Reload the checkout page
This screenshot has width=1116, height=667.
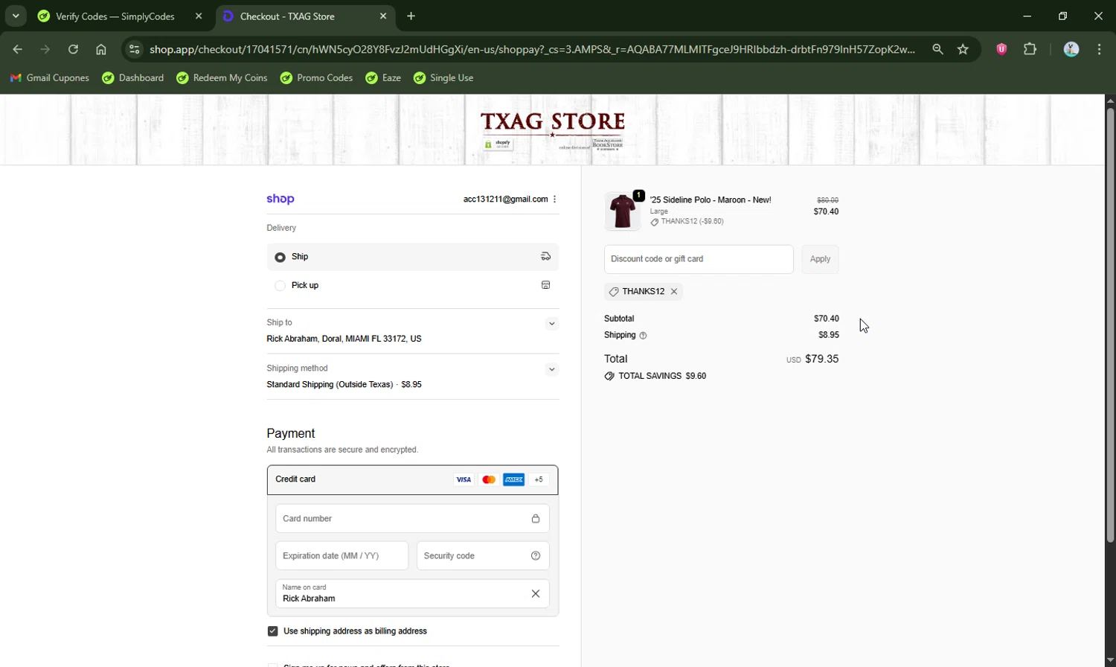[x=73, y=49]
